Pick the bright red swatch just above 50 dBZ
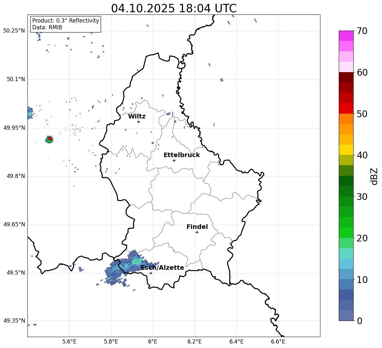382x348 pixels. point(346,108)
